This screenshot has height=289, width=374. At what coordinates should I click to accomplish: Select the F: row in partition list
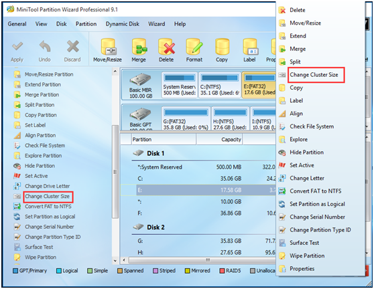[x=198, y=213]
